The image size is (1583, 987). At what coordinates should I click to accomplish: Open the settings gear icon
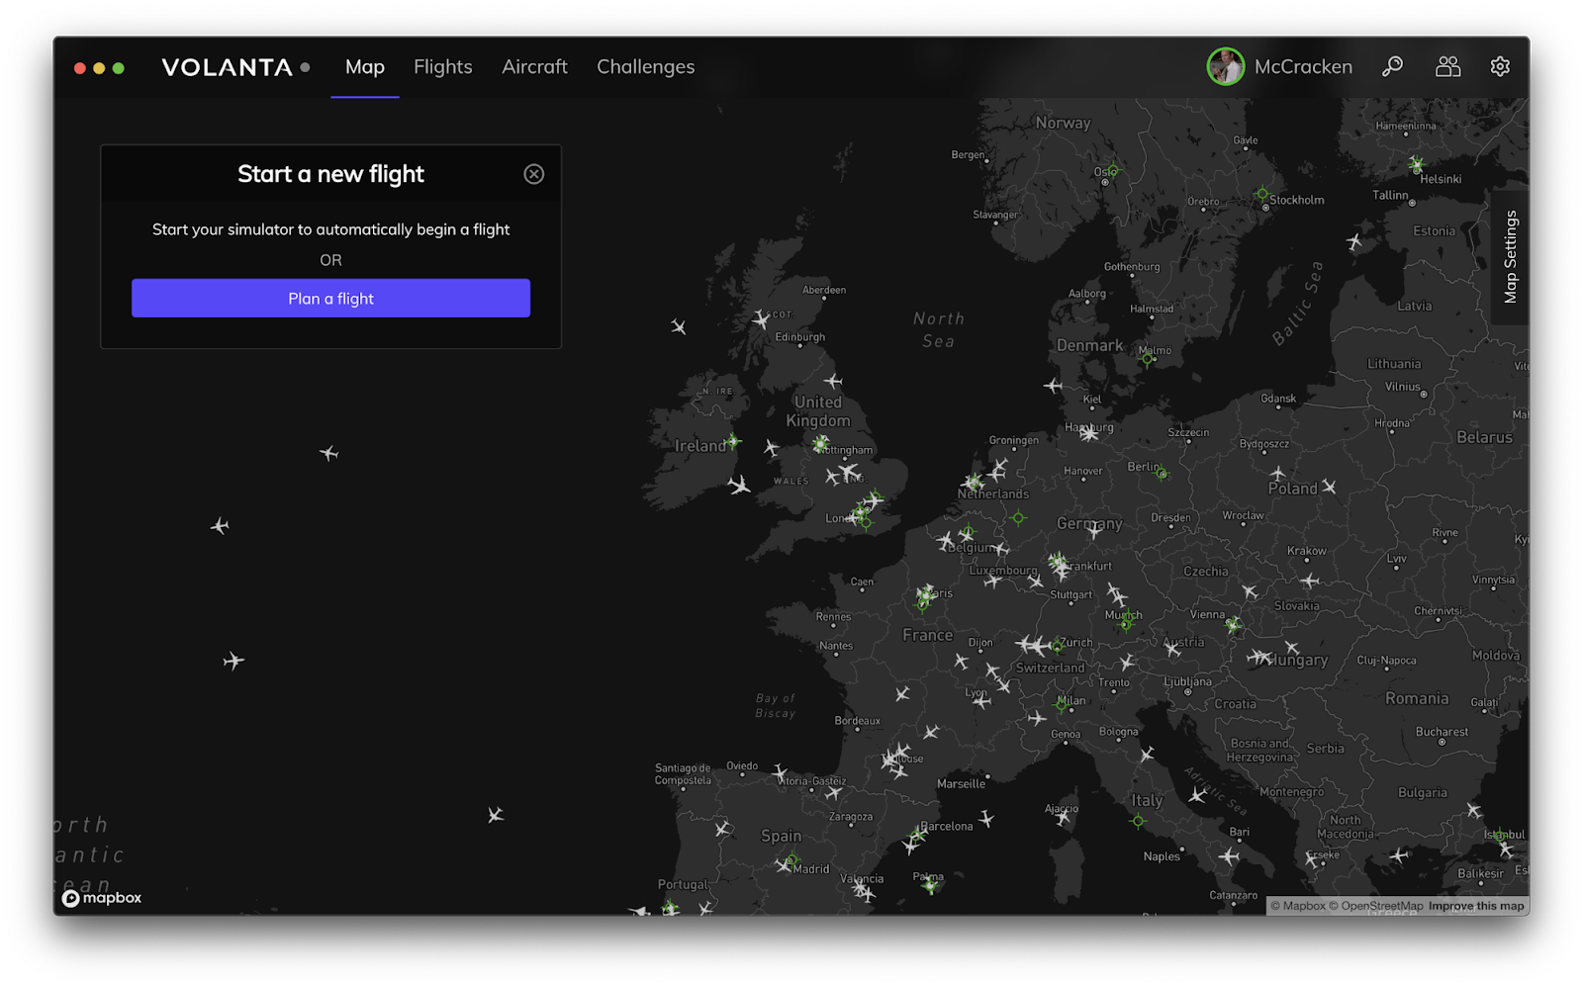pos(1500,66)
